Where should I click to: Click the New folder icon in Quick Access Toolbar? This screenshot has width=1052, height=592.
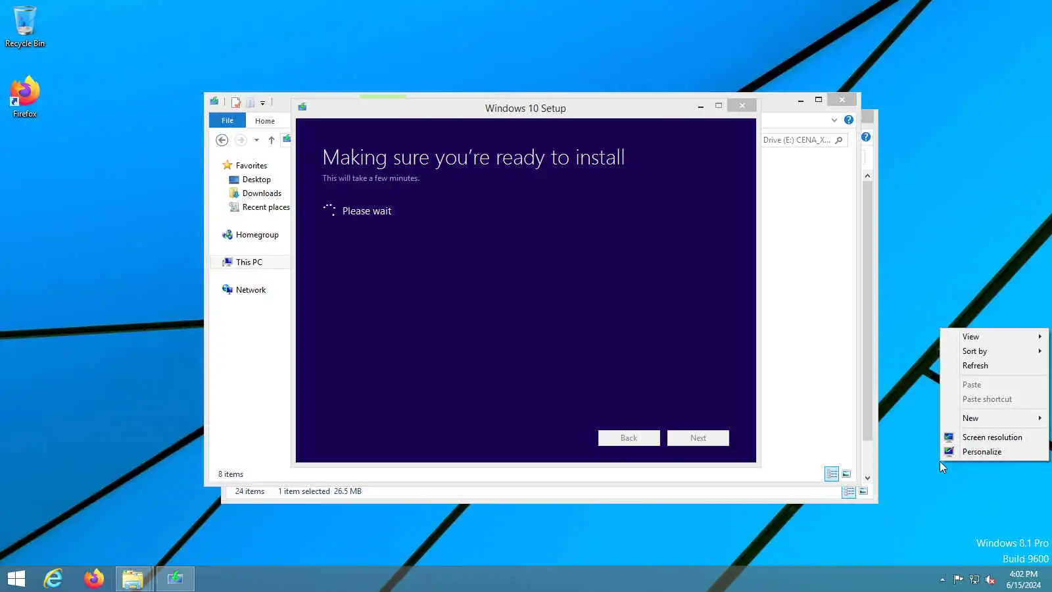pos(251,102)
